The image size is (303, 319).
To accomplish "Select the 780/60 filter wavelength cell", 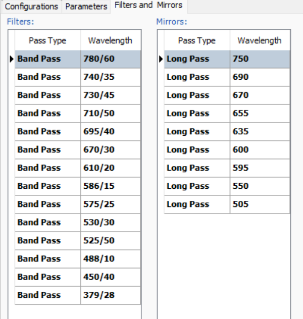I will pyautogui.click(x=110, y=59).
